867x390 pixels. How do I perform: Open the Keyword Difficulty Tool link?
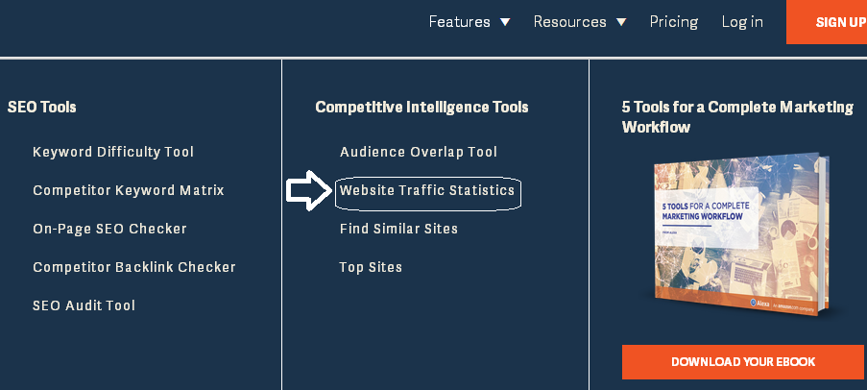[113, 152]
